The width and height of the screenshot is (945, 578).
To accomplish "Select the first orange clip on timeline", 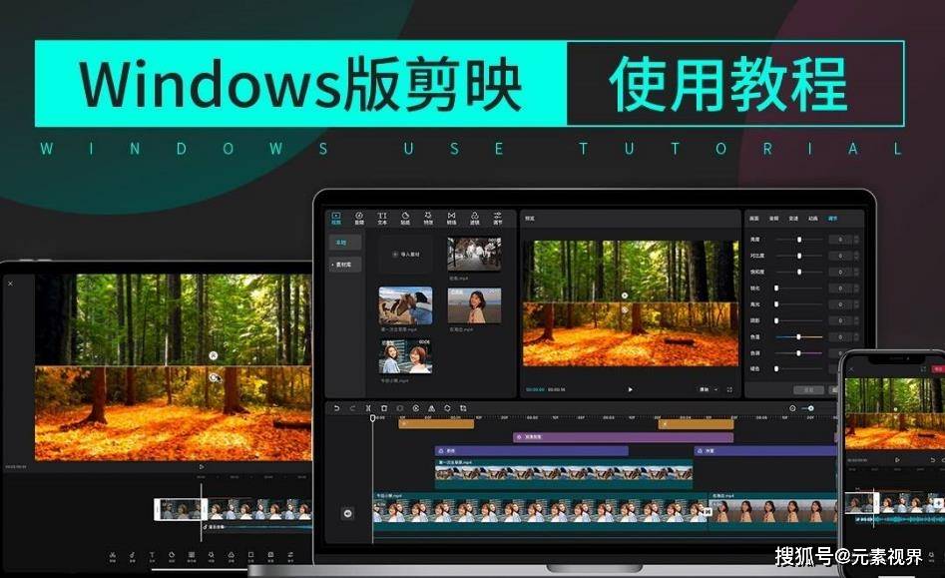I will (436, 423).
